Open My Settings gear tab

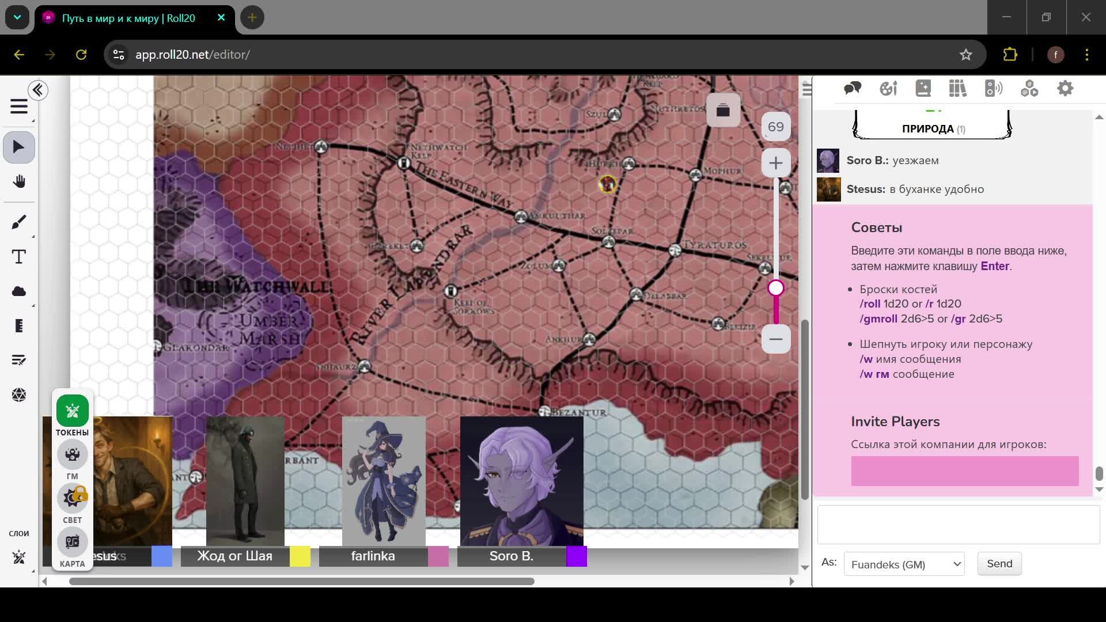click(x=1065, y=89)
